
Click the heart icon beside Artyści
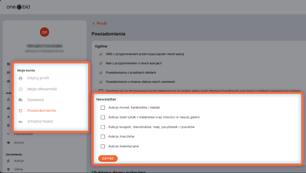click(8, 143)
